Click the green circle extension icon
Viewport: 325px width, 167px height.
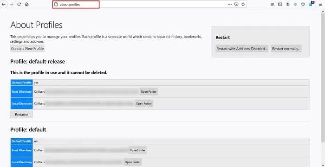click(295, 4)
